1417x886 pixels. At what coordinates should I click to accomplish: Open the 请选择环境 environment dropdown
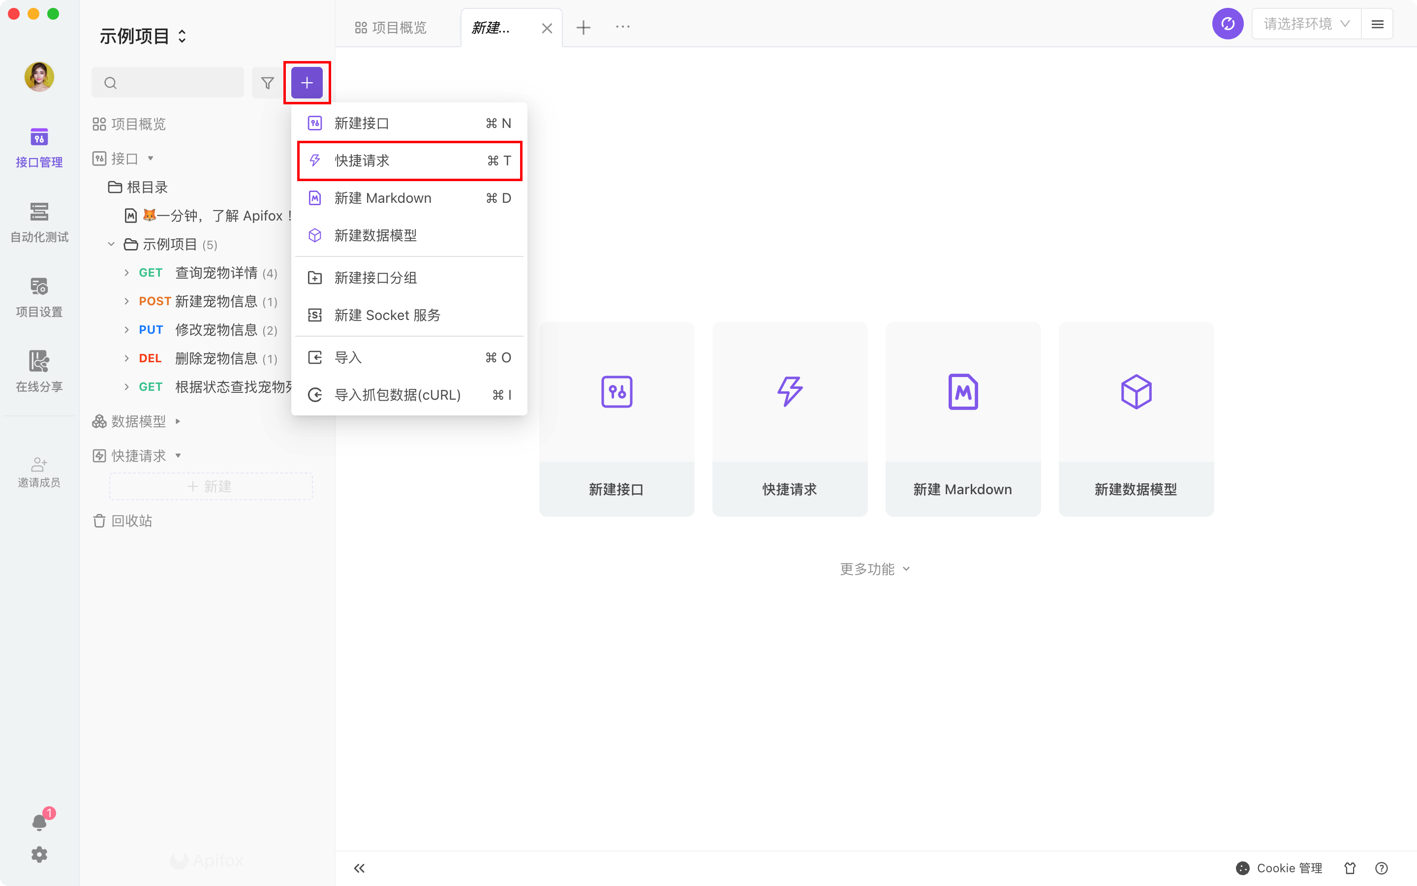tap(1306, 24)
